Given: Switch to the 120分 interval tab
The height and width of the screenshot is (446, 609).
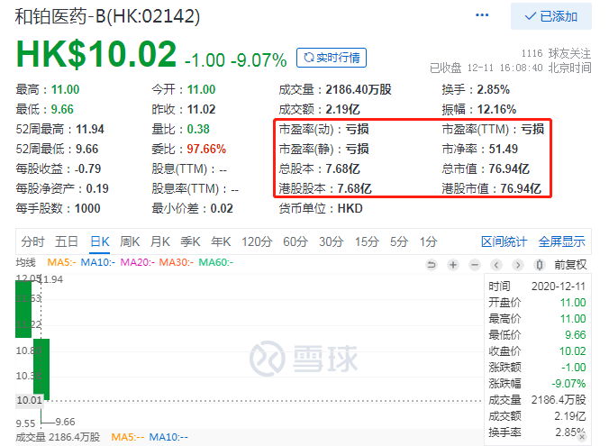Looking at the screenshot, I should pos(257,241).
